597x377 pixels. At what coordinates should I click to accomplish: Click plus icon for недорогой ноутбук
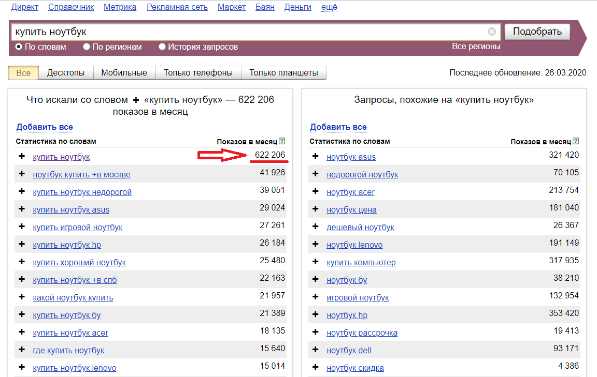pos(315,174)
